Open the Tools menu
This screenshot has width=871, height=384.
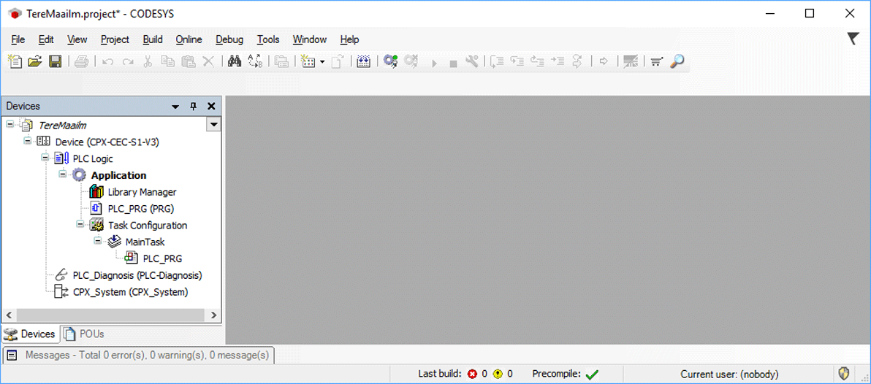point(268,39)
